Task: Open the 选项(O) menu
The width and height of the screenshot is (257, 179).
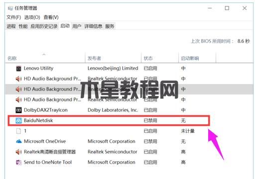Action: pyautogui.click(x=32, y=17)
